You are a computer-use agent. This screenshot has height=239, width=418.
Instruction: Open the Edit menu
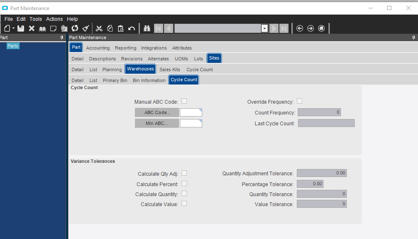point(21,19)
